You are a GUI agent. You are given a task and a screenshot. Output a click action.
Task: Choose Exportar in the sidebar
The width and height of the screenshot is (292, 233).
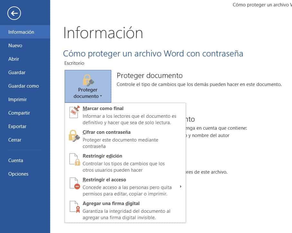(17, 126)
